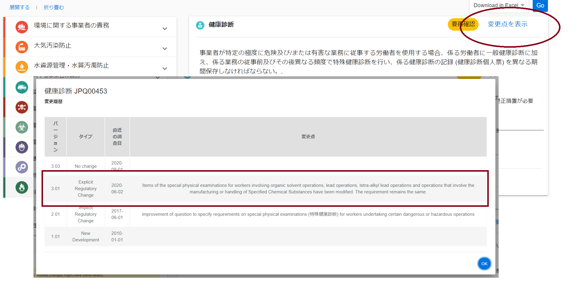Select the red skull hazard icon

pos(22,107)
